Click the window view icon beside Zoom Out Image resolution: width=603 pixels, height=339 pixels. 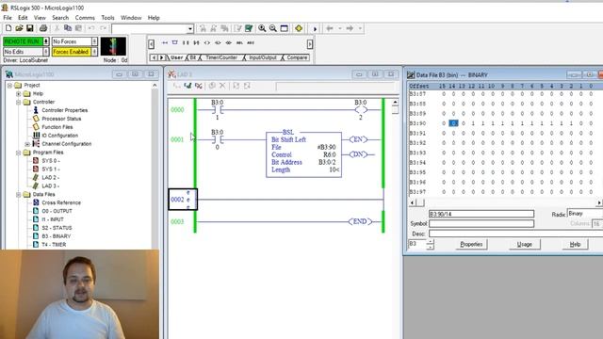click(285, 28)
